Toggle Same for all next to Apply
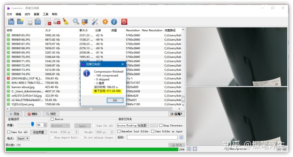 coord(94,126)
